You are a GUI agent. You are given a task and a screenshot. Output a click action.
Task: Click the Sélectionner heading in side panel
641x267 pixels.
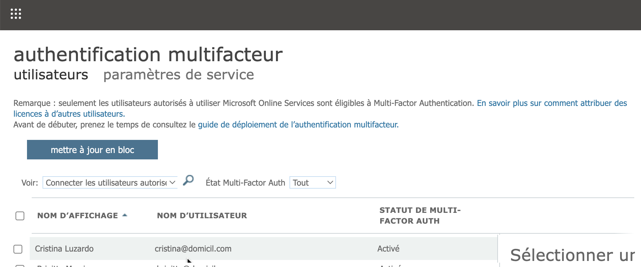pyautogui.click(x=572, y=255)
